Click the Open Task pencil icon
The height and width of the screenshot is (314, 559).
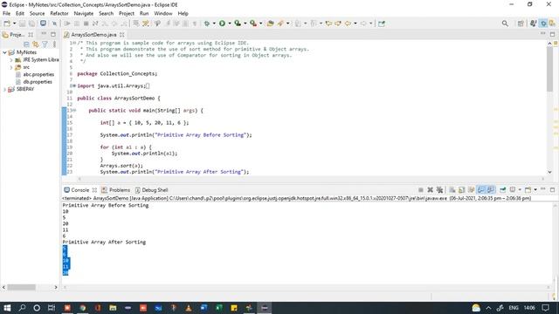tap(280, 24)
